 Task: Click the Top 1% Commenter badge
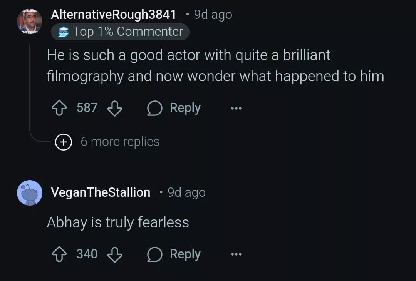tap(120, 32)
